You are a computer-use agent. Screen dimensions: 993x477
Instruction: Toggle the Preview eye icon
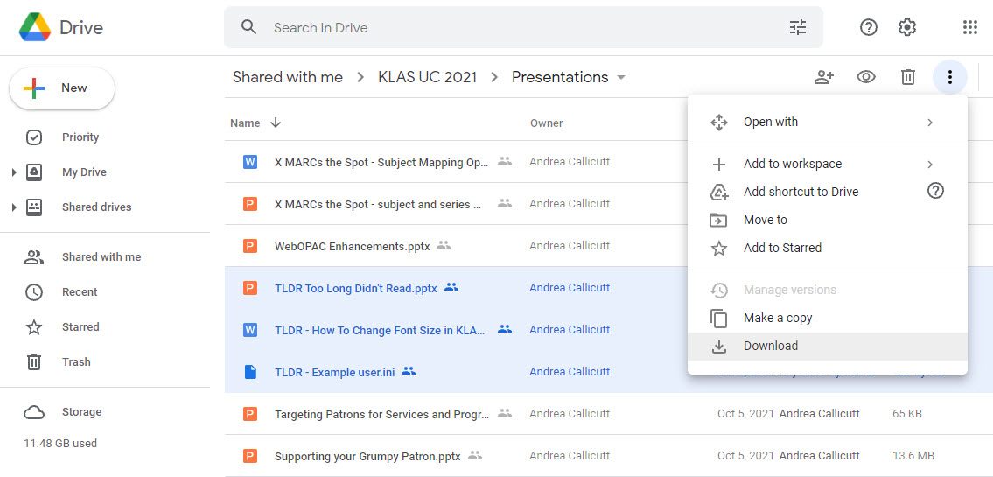click(x=865, y=77)
